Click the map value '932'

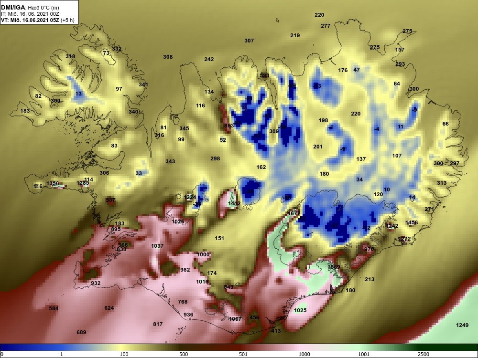click(x=96, y=283)
